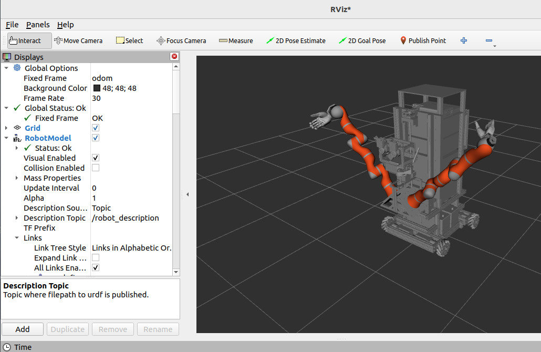Select the 2D Pose Estimate tool
This screenshot has height=352, width=541.
(x=296, y=41)
